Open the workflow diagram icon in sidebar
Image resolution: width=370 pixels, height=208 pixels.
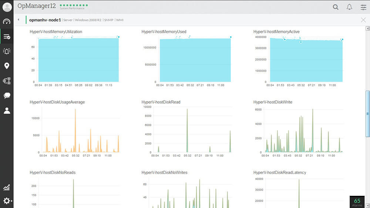tap(7, 81)
